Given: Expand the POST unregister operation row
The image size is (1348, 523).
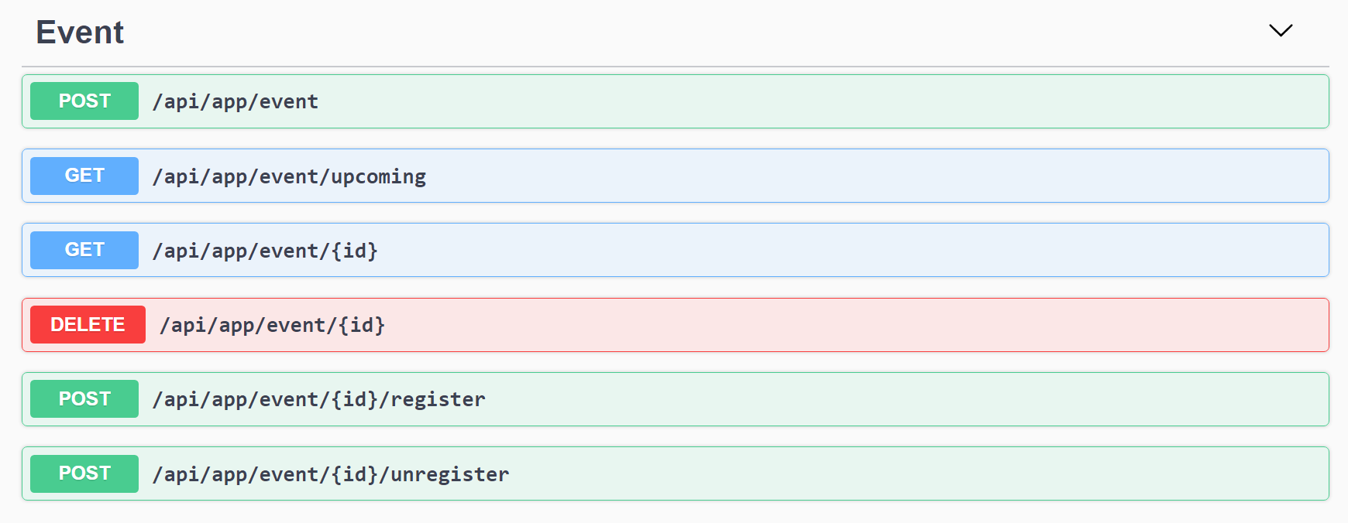Looking at the screenshot, I should (775, 473).
